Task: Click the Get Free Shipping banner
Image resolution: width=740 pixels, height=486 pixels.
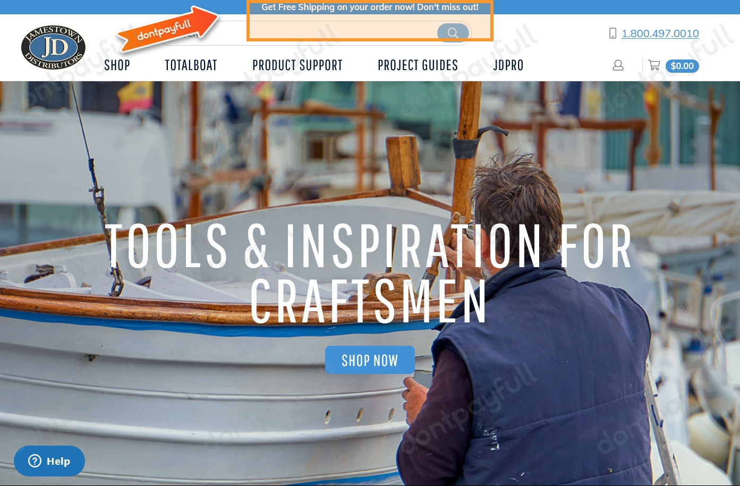Action: [x=370, y=7]
